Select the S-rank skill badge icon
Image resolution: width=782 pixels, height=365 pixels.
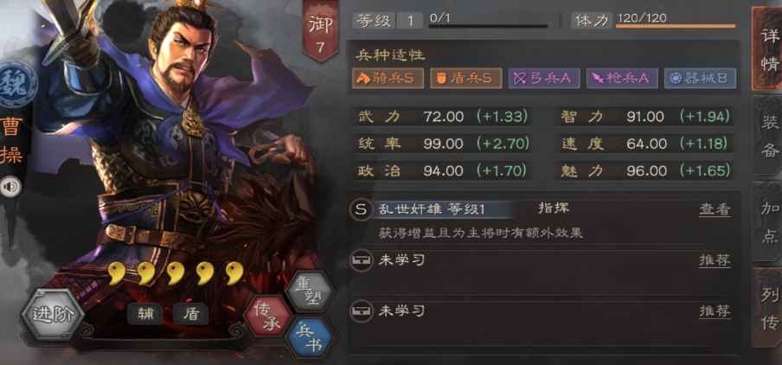tap(361, 209)
